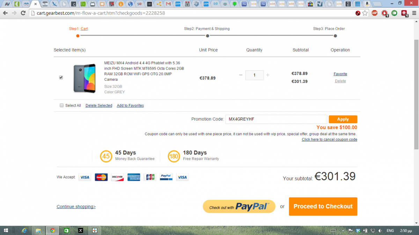Click the Promotion Code input field
Viewport: 419px width, 235px height.
tap(276, 119)
